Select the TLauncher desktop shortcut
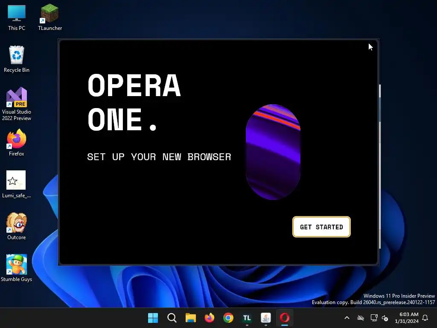Image resolution: width=437 pixels, height=328 pixels. pyautogui.click(x=50, y=17)
